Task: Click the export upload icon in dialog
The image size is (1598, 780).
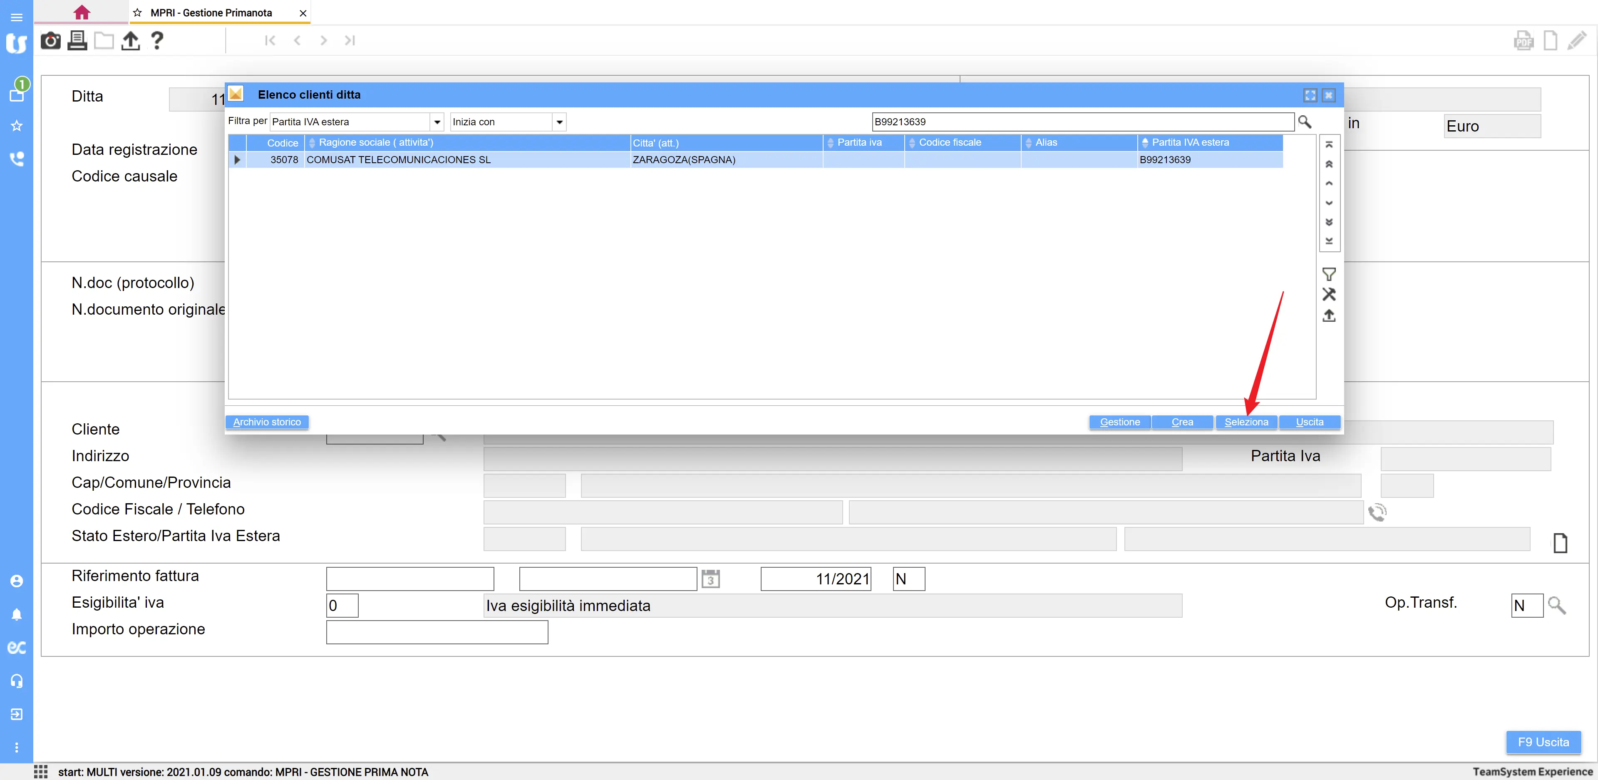Action: (x=1328, y=316)
